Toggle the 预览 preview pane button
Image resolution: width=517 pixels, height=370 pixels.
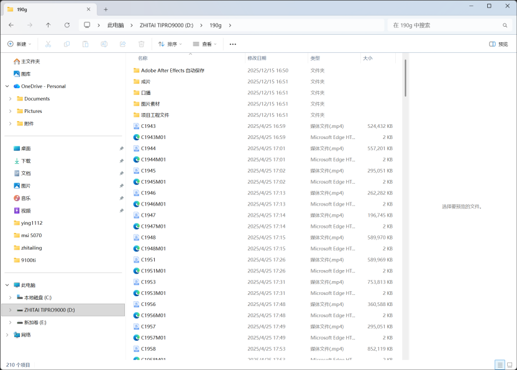pos(498,44)
